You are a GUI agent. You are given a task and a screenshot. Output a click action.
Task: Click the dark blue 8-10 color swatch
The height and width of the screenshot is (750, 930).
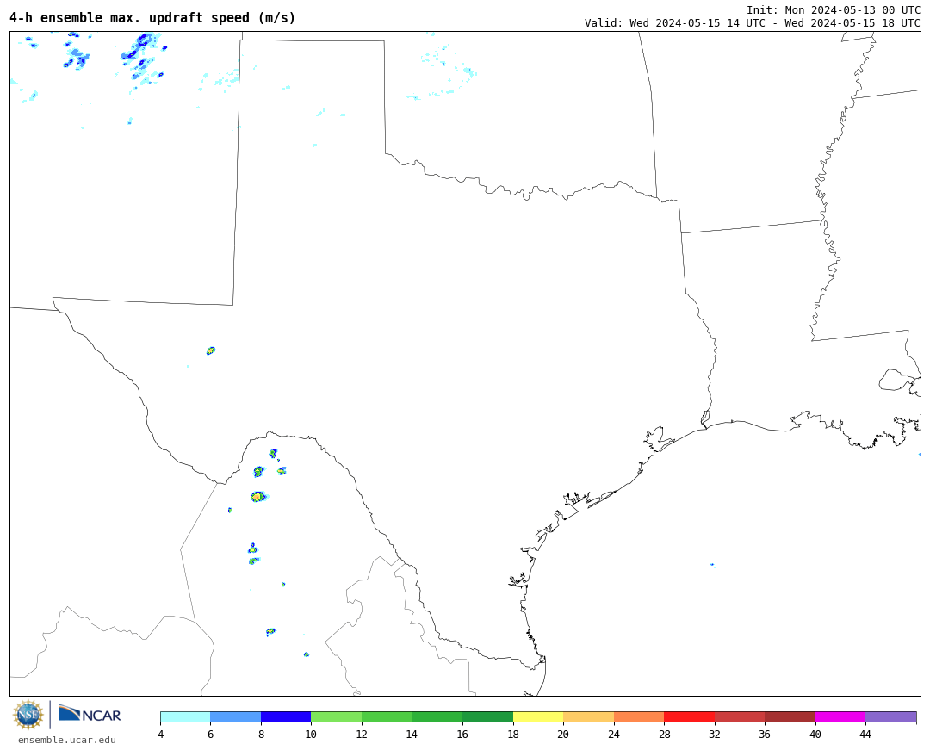(x=286, y=716)
